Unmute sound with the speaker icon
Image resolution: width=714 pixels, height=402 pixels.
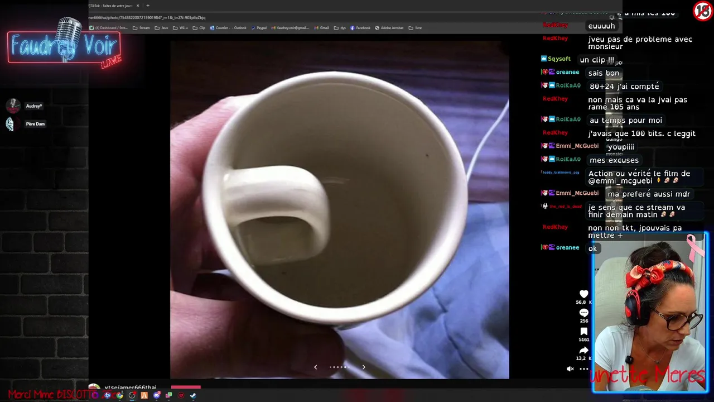click(x=570, y=368)
